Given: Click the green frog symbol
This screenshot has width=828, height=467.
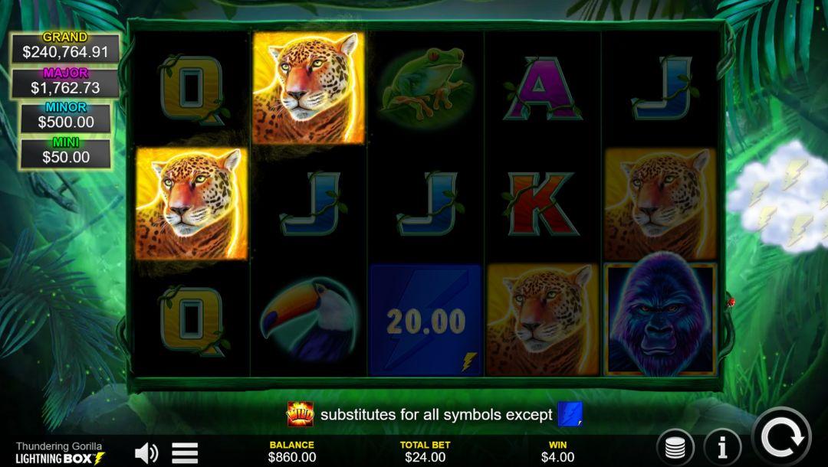Looking at the screenshot, I should coord(425,87).
